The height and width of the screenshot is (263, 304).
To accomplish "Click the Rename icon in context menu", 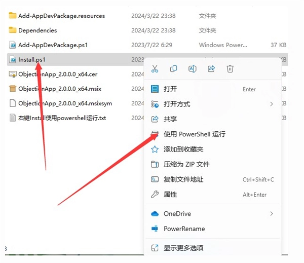I will 193,69.
